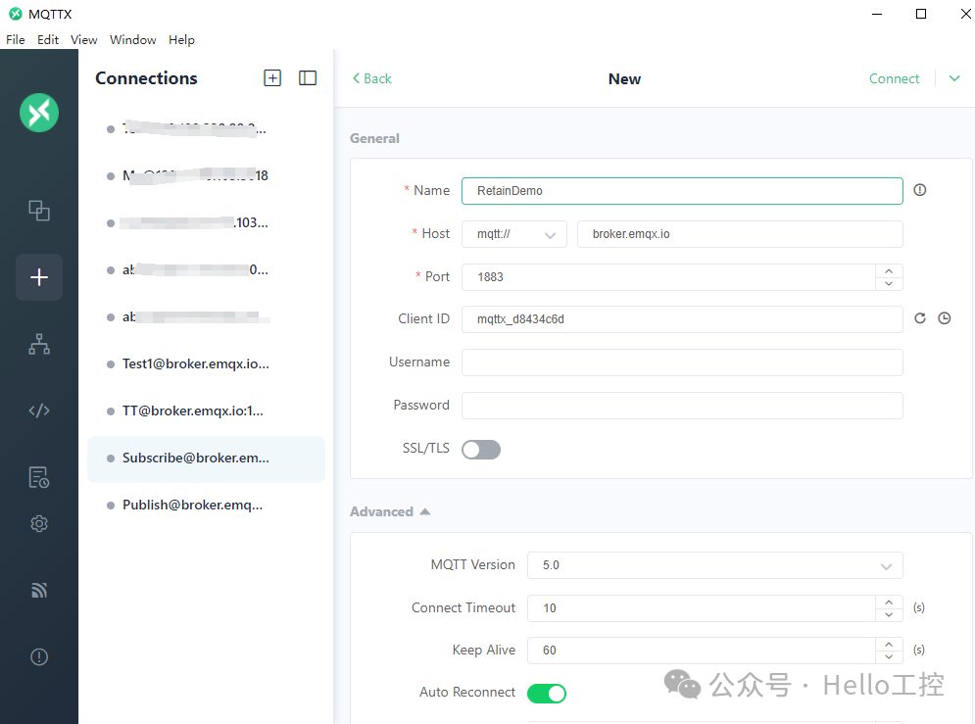975x724 pixels.
Task: Refresh the Client ID with reload icon
Action: (920, 318)
